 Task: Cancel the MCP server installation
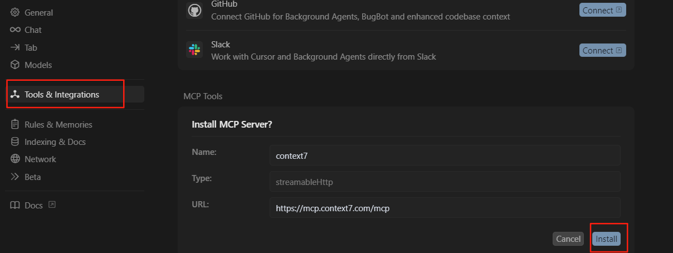[x=568, y=239]
